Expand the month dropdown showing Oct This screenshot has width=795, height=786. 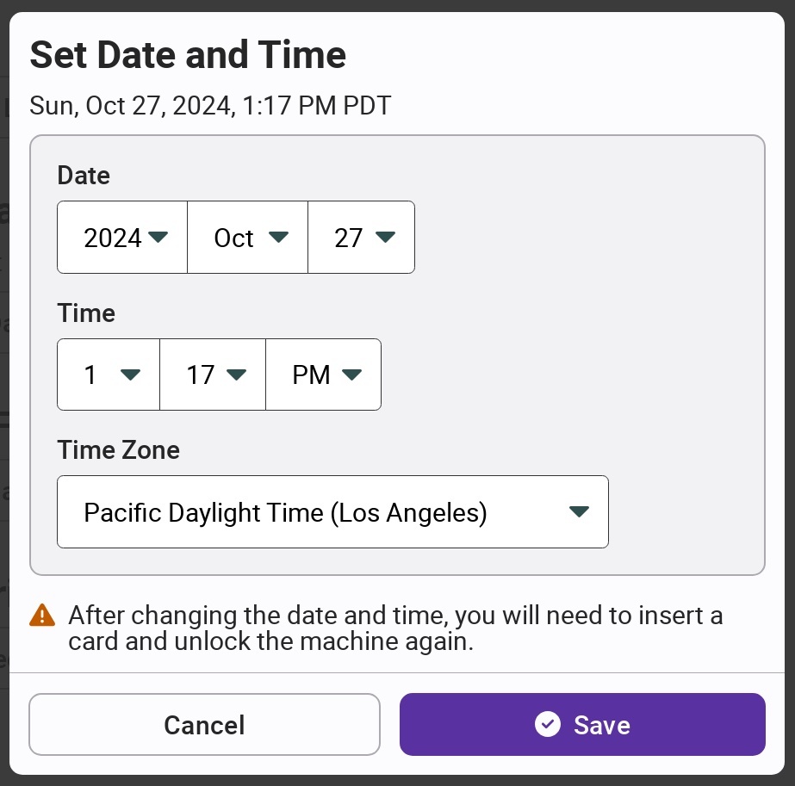[247, 237]
